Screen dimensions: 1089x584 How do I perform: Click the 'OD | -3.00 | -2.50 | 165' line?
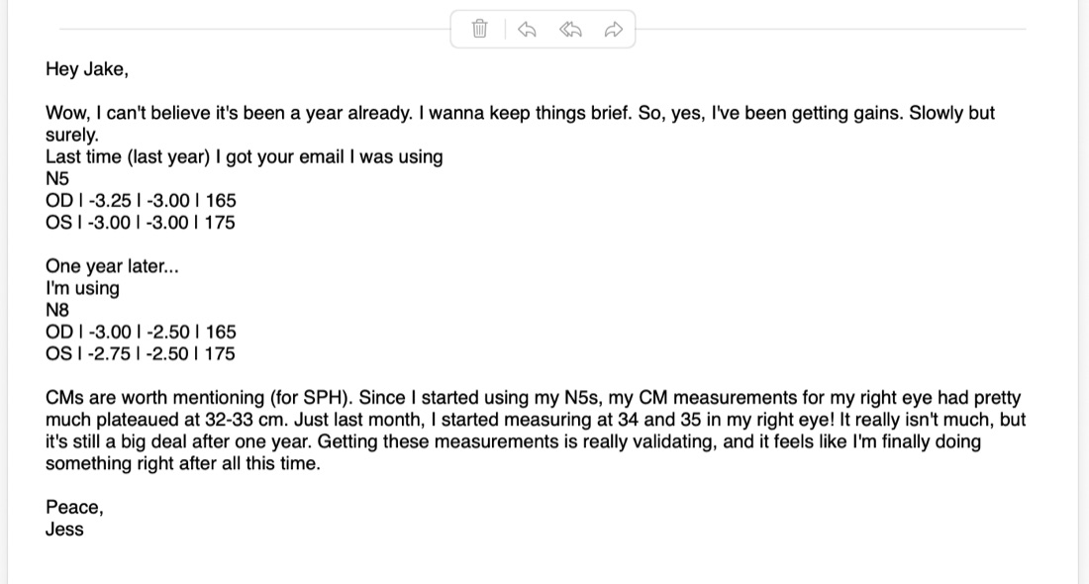tap(141, 332)
